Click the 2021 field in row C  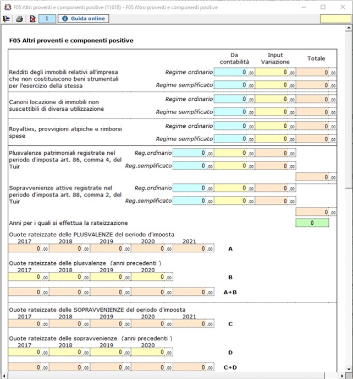194,324
